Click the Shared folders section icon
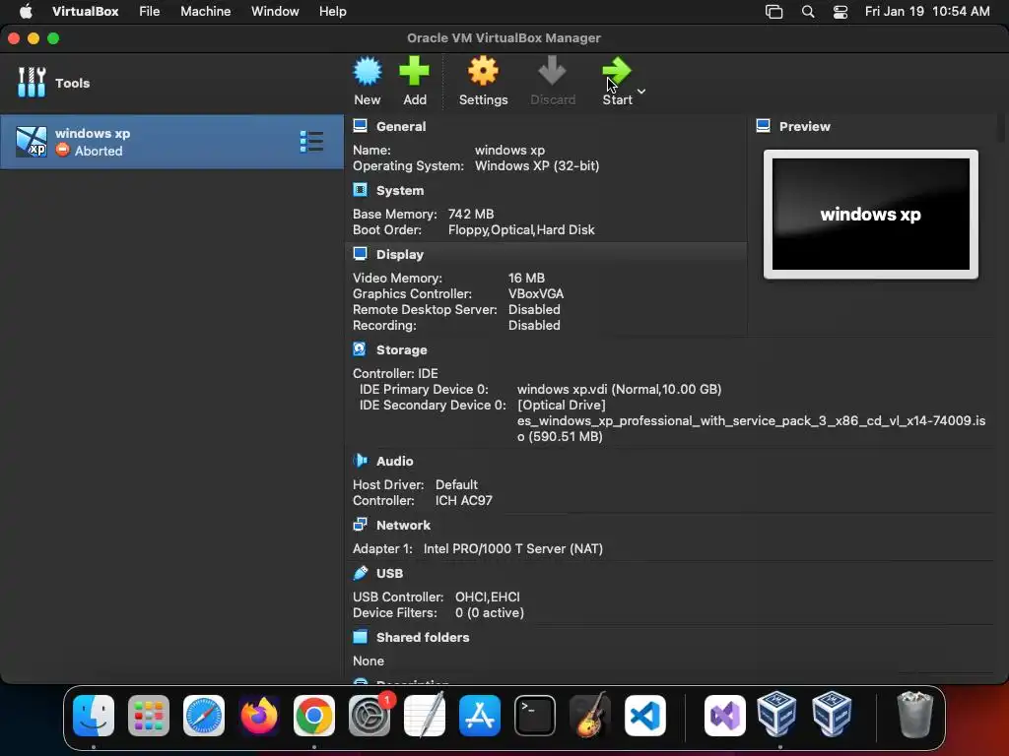The image size is (1009, 756). click(361, 637)
